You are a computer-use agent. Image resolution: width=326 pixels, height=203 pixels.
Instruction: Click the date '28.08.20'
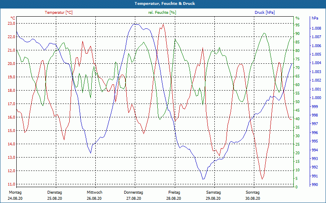174,199
